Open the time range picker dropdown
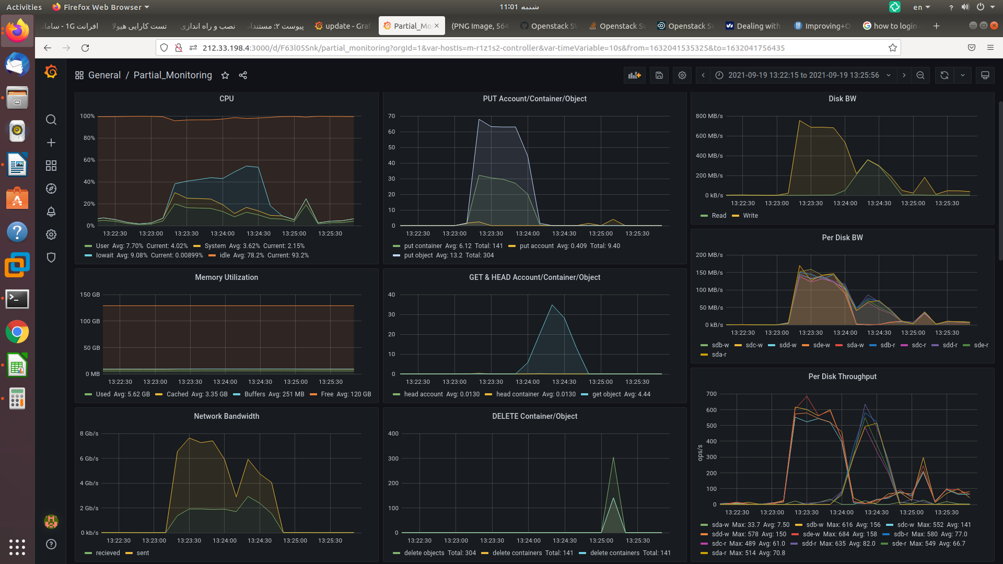Image resolution: width=1003 pixels, height=564 pixels. point(803,75)
